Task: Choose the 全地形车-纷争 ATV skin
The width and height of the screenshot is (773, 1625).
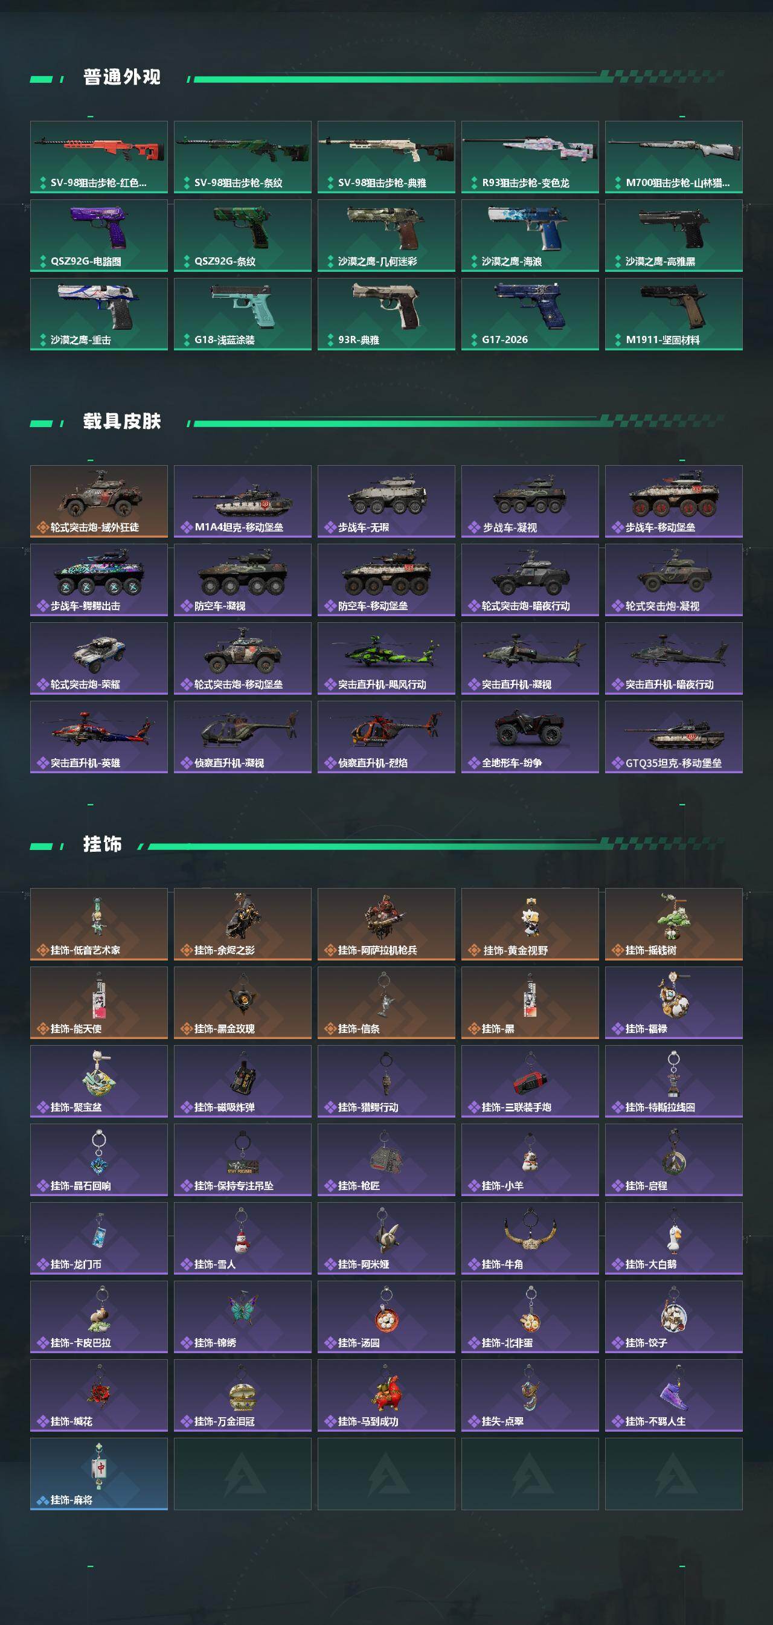Action: tap(530, 737)
